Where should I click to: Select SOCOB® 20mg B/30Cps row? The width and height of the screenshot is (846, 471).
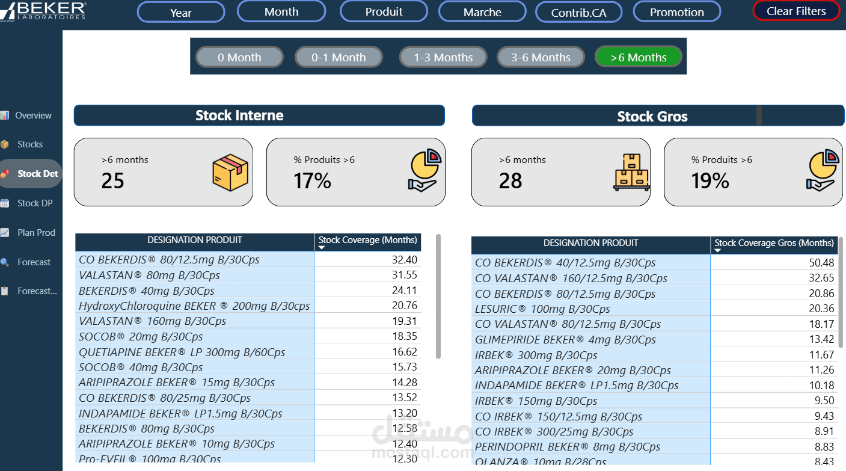pyautogui.click(x=248, y=337)
